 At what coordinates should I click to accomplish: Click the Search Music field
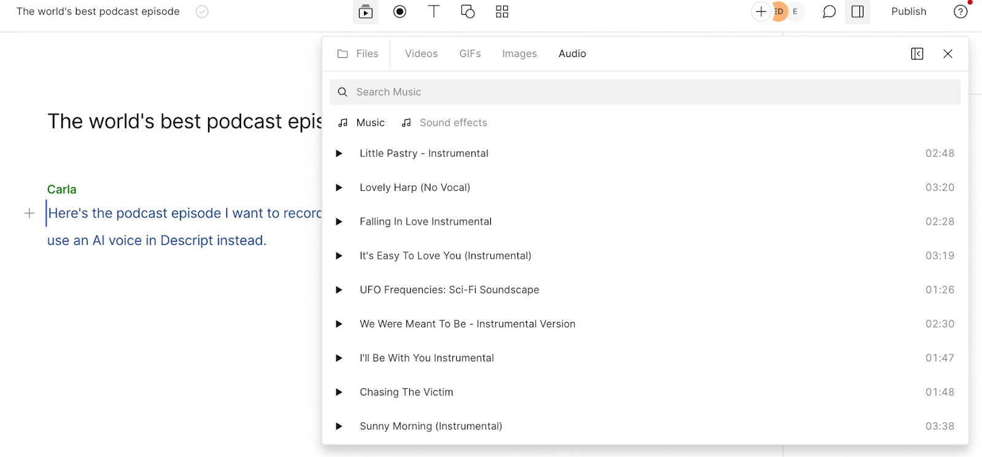[645, 92]
